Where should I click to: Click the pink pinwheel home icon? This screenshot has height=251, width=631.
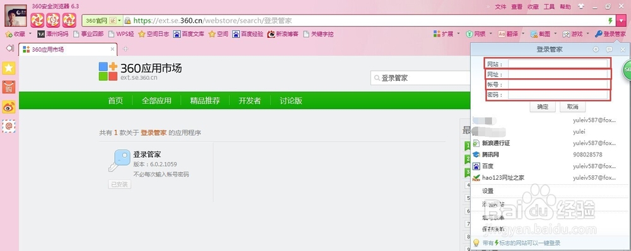point(69,20)
